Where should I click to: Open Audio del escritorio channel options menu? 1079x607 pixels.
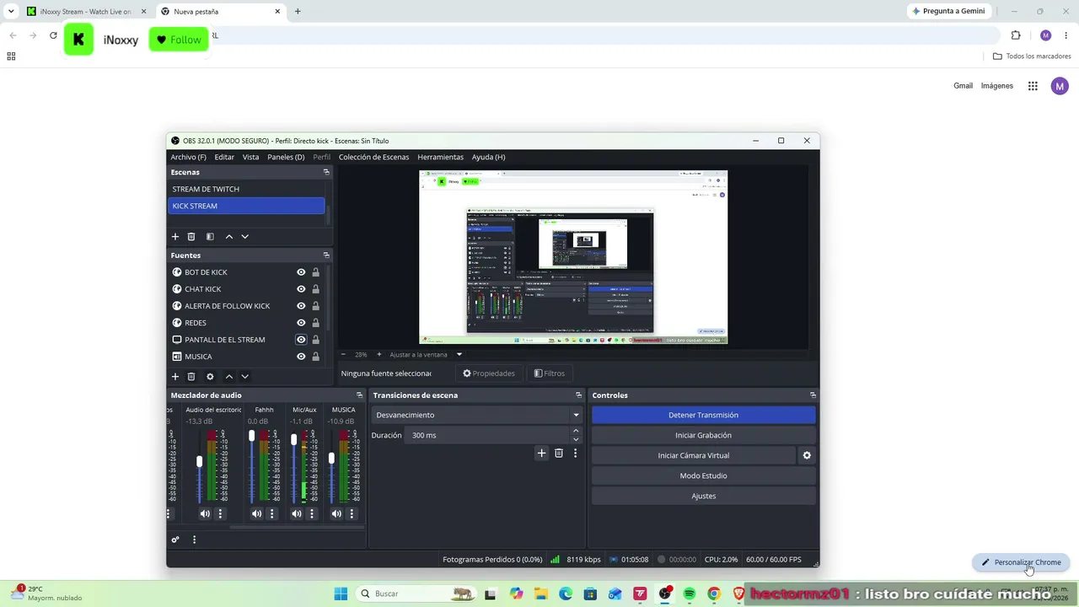point(220,513)
